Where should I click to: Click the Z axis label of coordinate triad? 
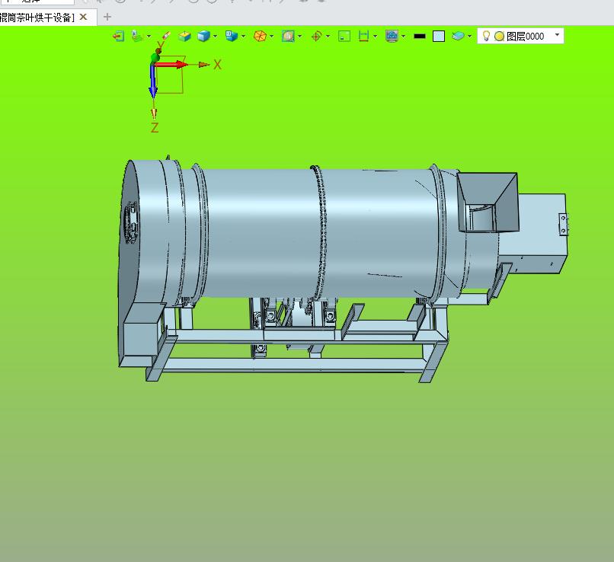coord(155,127)
